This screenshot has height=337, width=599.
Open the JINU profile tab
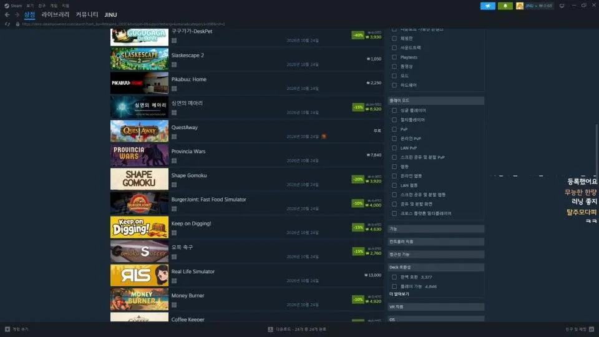pos(111,15)
